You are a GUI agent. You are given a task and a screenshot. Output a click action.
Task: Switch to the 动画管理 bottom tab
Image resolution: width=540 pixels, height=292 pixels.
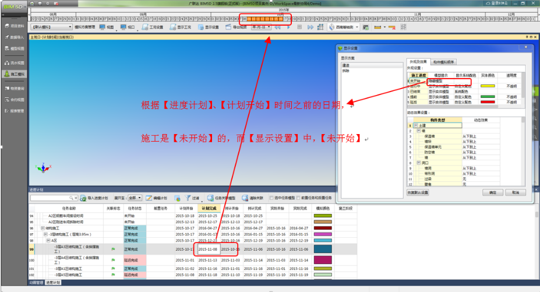pos(37,282)
